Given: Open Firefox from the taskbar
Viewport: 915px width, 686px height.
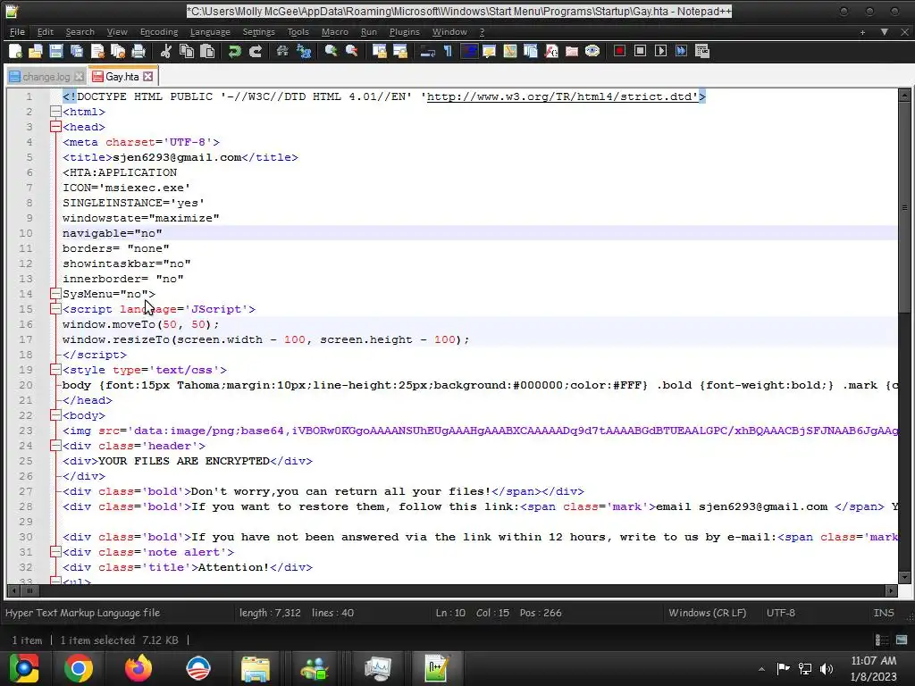Looking at the screenshot, I should [139, 668].
